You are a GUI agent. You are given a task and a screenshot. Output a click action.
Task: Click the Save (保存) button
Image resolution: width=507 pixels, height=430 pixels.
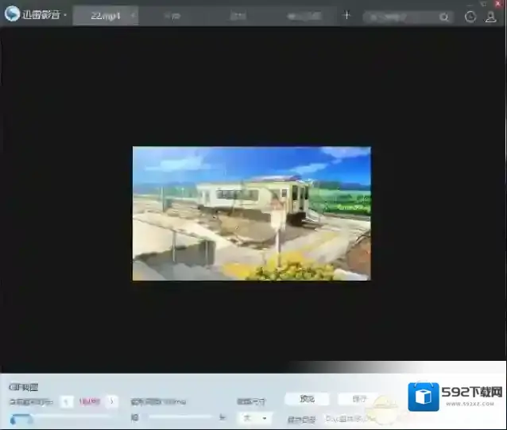(x=359, y=399)
